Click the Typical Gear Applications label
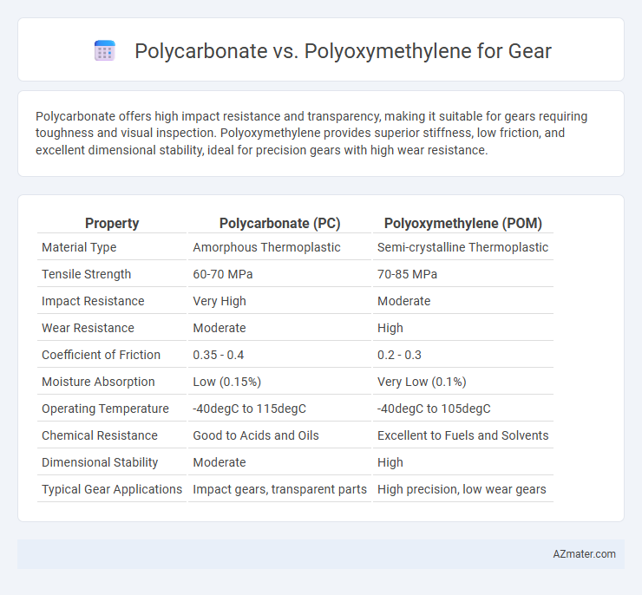The height and width of the screenshot is (595, 642). point(112,489)
